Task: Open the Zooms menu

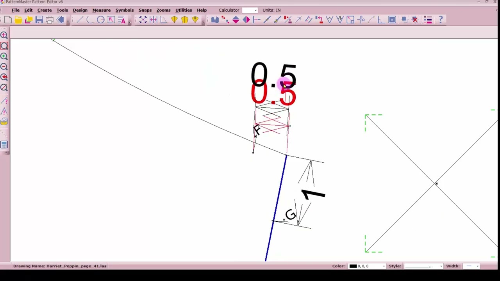Action: [x=163, y=10]
